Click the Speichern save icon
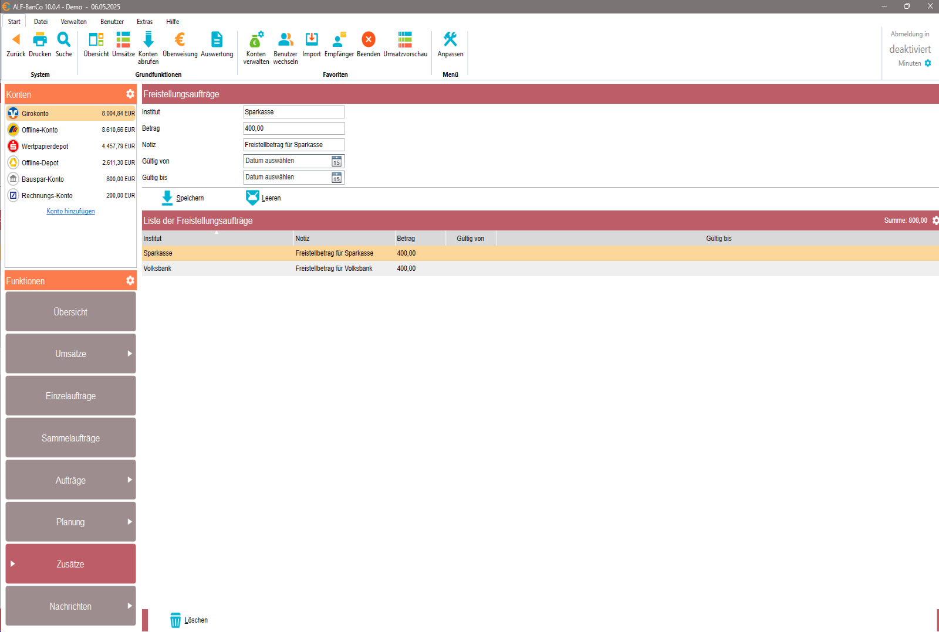The height and width of the screenshot is (632, 939). click(167, 198)
